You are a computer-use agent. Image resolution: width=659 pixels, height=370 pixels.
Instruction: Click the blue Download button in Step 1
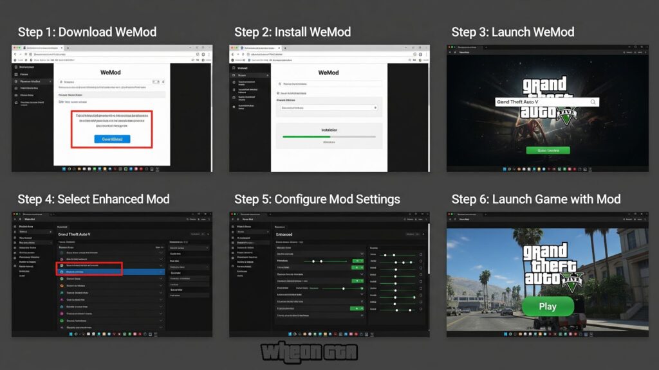click(x=112, y=139)
